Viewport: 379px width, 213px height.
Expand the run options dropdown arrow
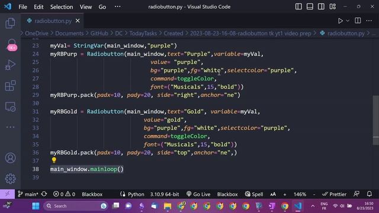point(348,21)
